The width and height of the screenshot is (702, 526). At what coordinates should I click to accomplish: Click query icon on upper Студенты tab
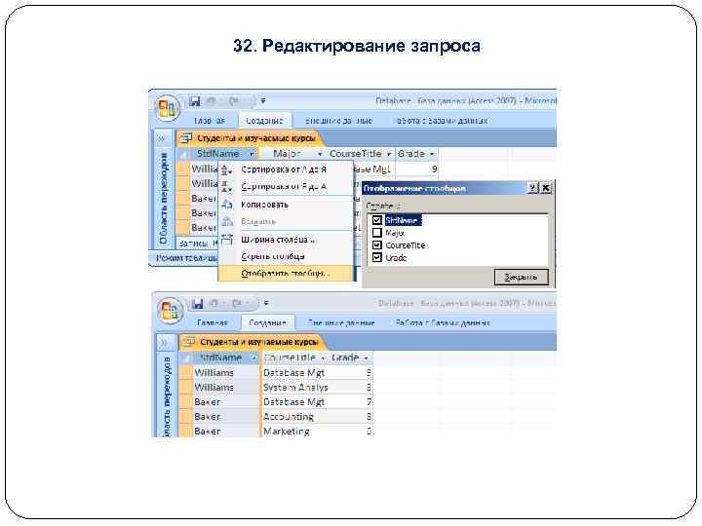[x=186, y=138]
